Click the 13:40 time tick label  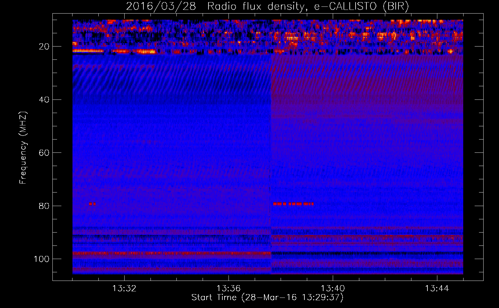[x=333, y=289]
